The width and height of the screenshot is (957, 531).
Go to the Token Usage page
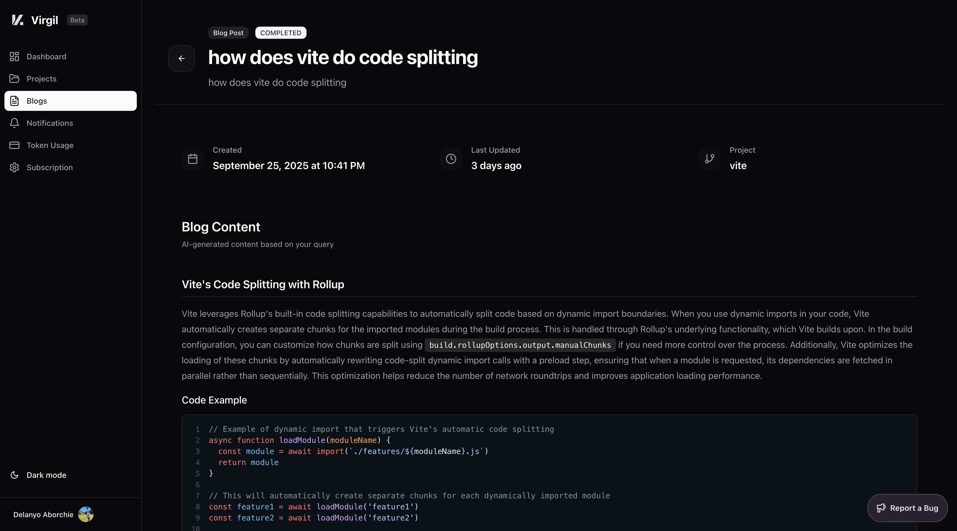(x=50, y=145)
